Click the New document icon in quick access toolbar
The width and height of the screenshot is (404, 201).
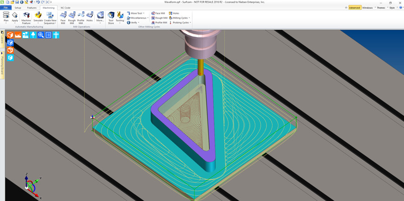coord(8,2)
